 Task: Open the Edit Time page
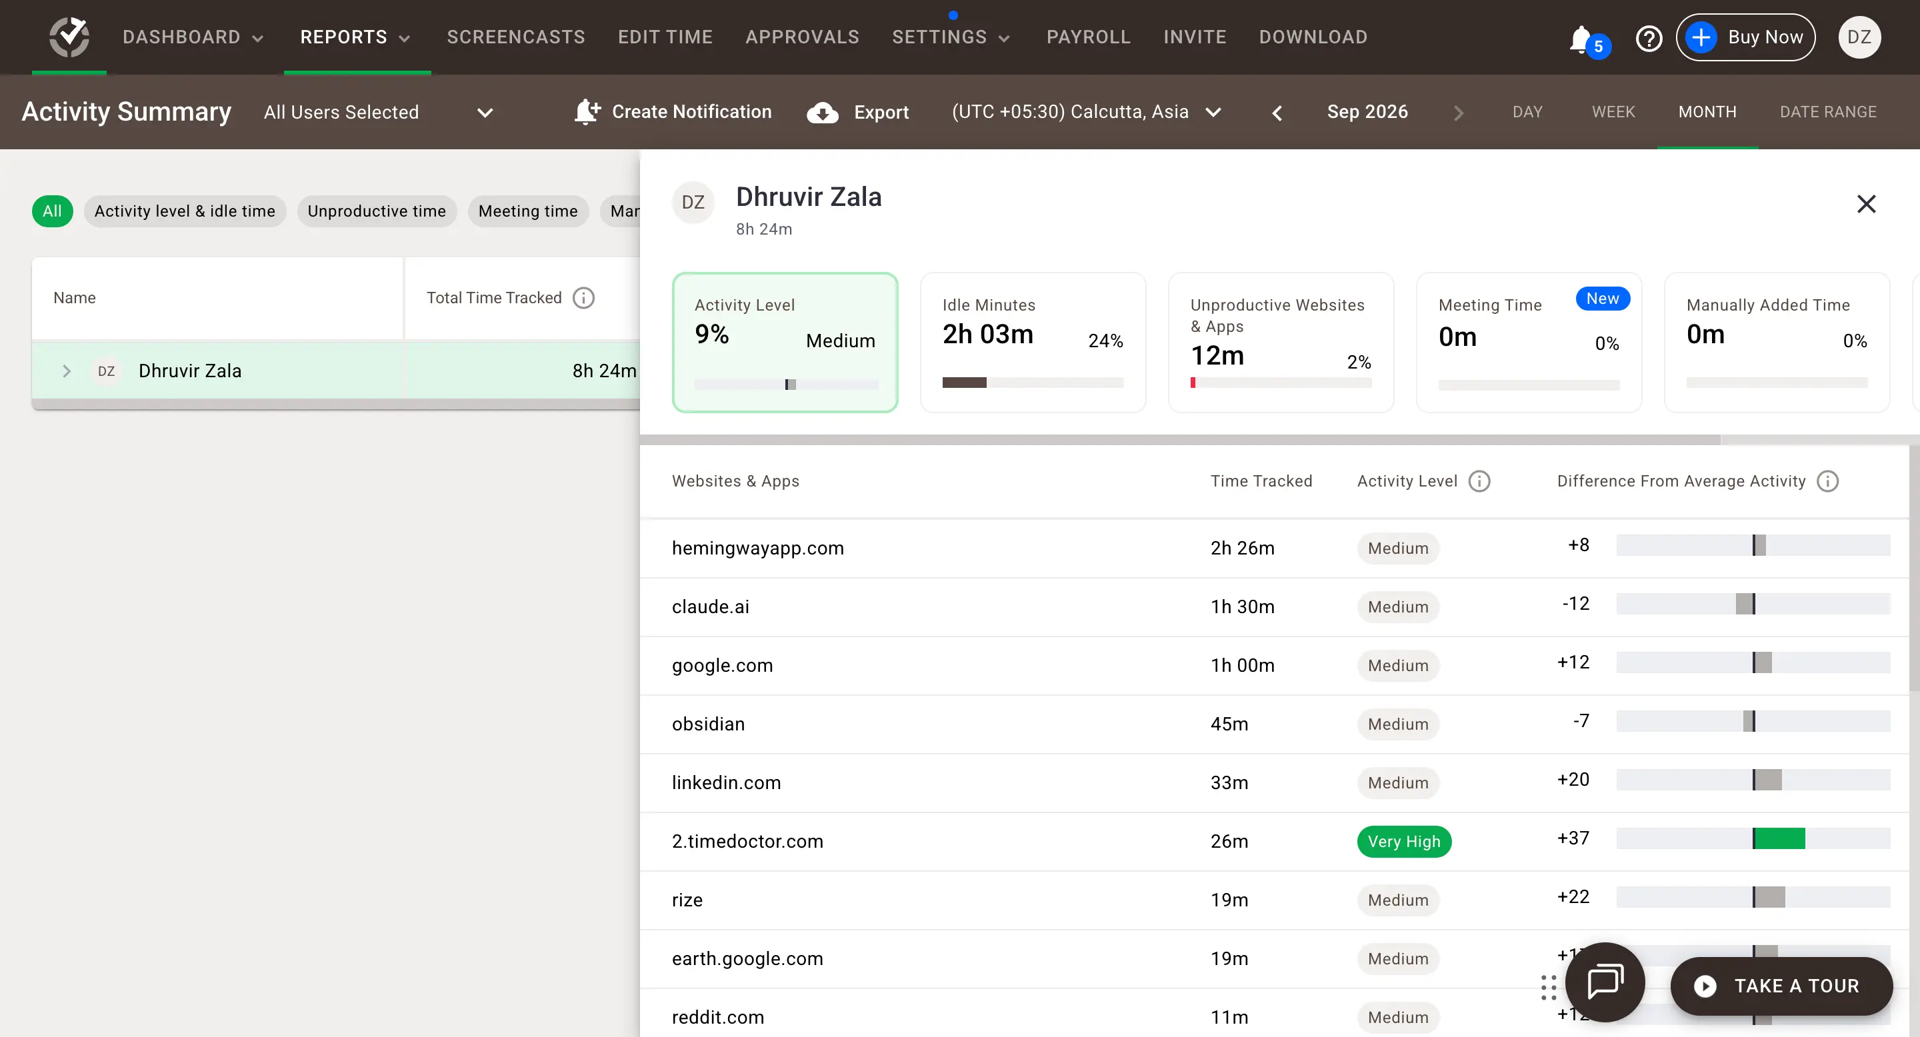[665, 37]
